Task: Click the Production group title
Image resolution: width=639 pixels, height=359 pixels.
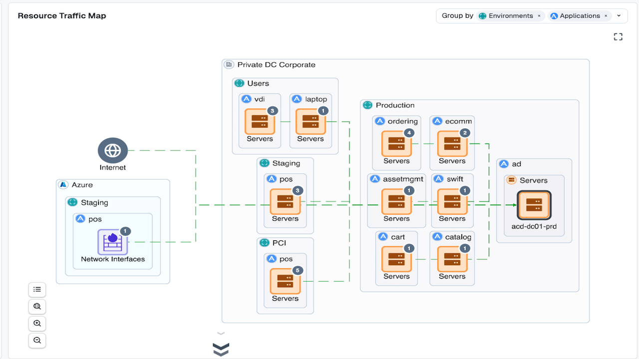Action: [395, 105]
